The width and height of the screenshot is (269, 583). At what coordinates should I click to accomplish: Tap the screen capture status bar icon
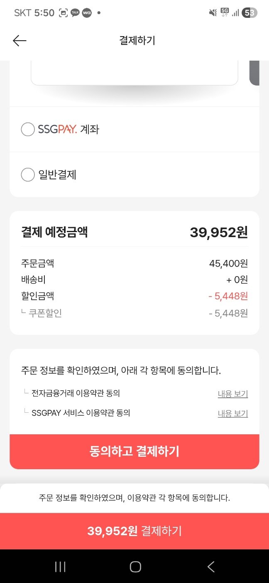63,13
